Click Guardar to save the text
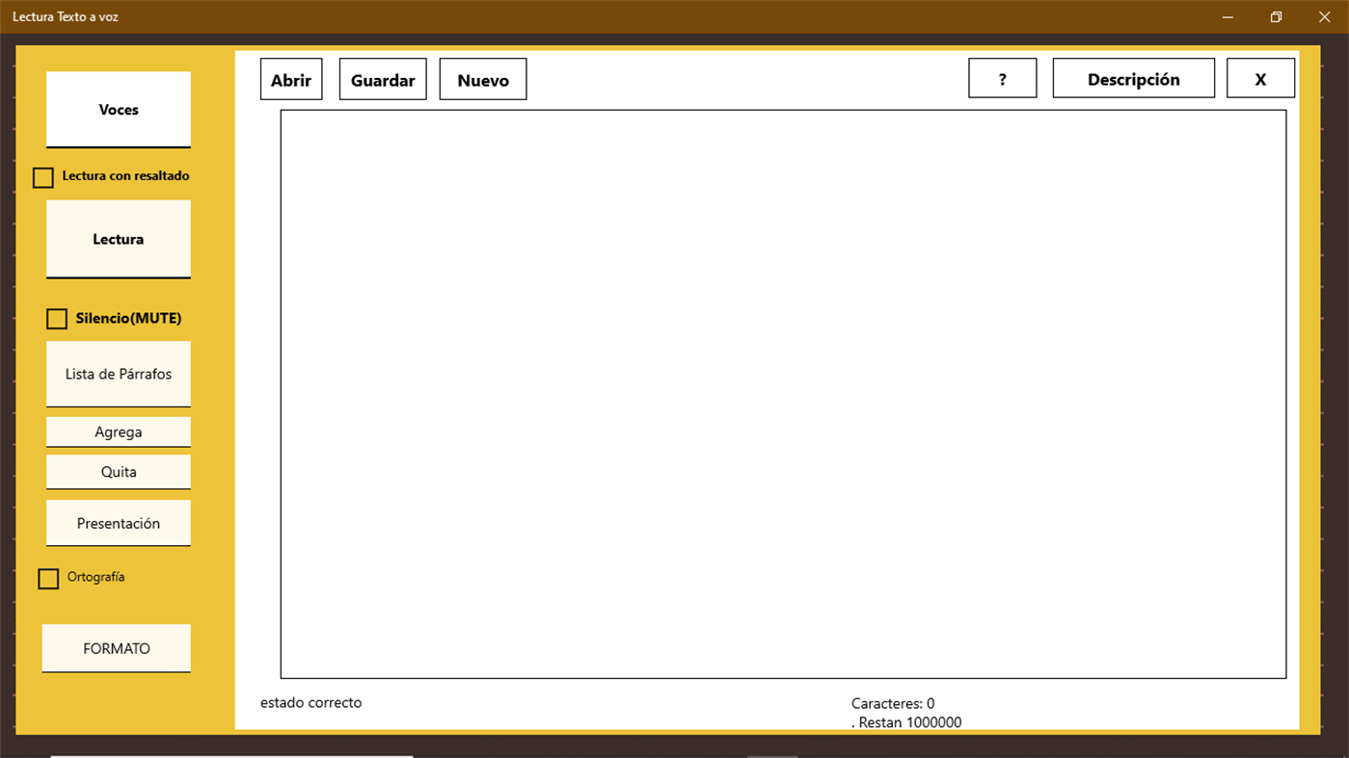The width and height of the screenshot is (1349, 758). 382,79
